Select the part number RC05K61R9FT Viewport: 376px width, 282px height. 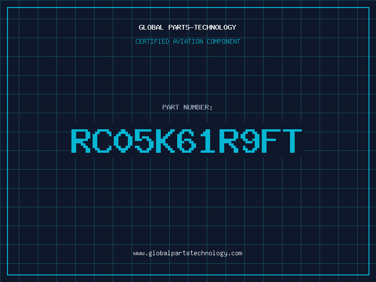(187, 141)
